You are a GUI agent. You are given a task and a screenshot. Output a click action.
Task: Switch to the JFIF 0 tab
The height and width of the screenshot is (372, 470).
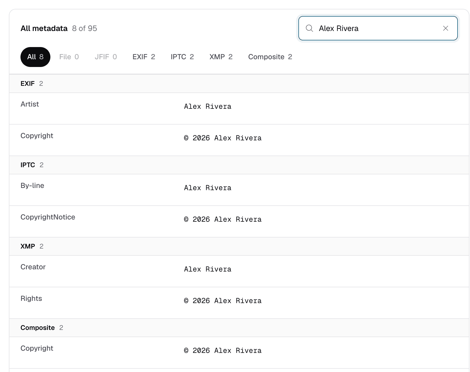106,57
